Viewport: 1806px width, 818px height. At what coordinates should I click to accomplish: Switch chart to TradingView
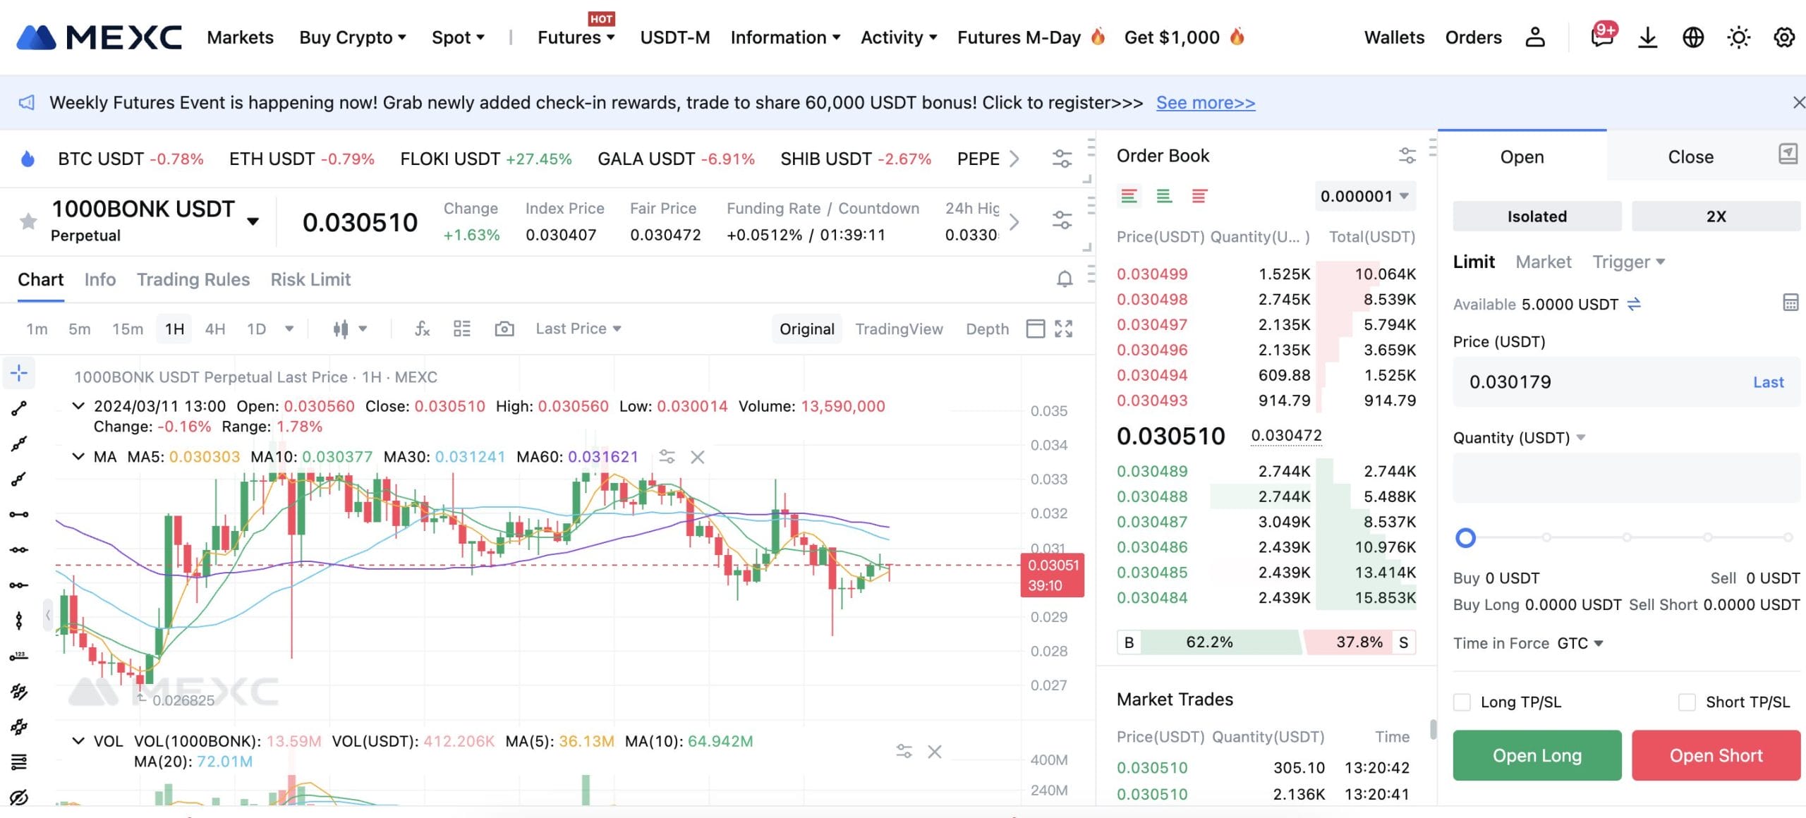pyautogui.click(x=899, y=329)
